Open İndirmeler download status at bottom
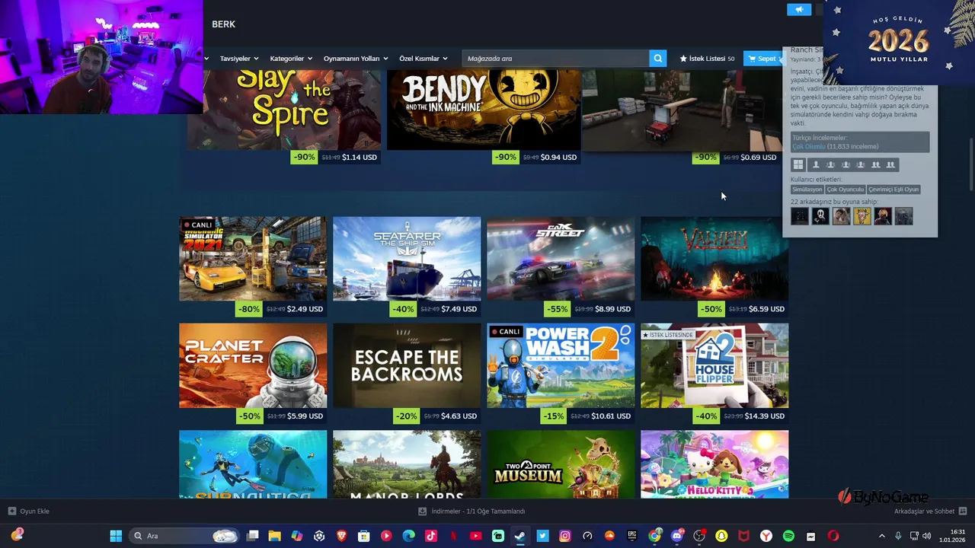The width and height of the screenshot is (975, 548). (x=472, y=511)
